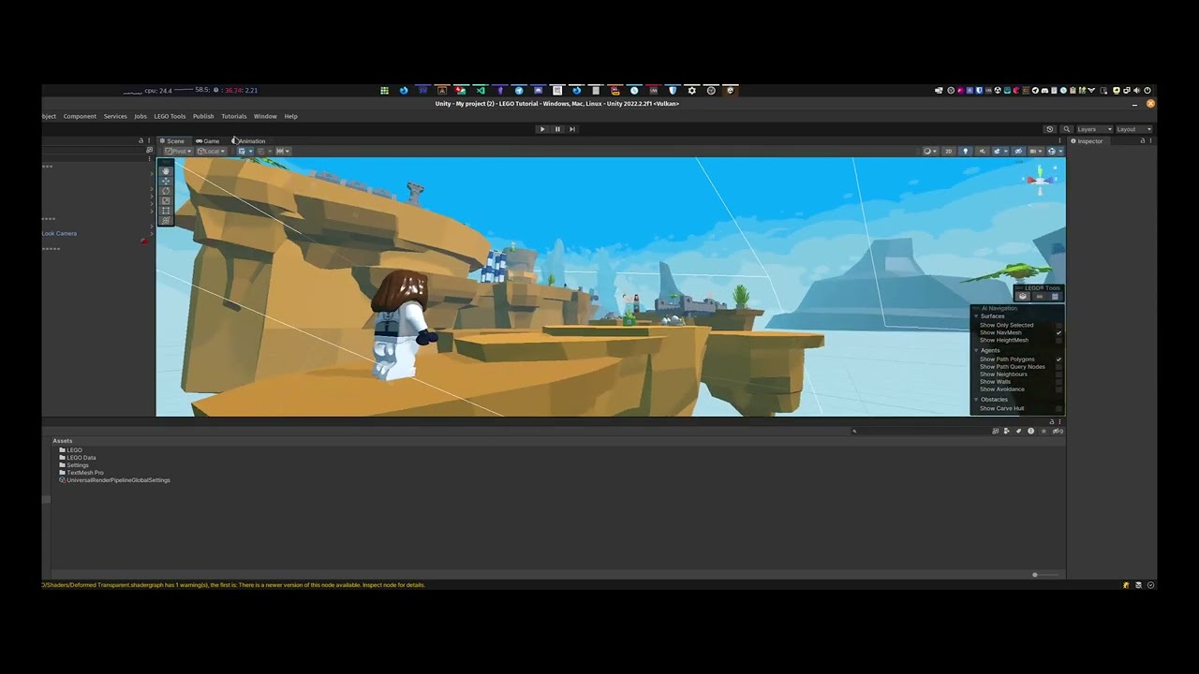Click the rightmost LEGO Tools icon
This screenshot has width=1199, height=674.
click(1055, 297)
